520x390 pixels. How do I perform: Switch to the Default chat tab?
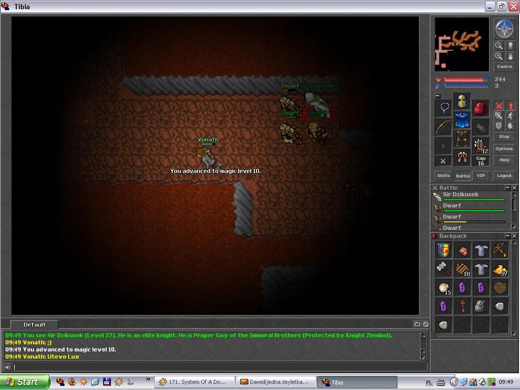pyautogui.click(x=35, y=325)
